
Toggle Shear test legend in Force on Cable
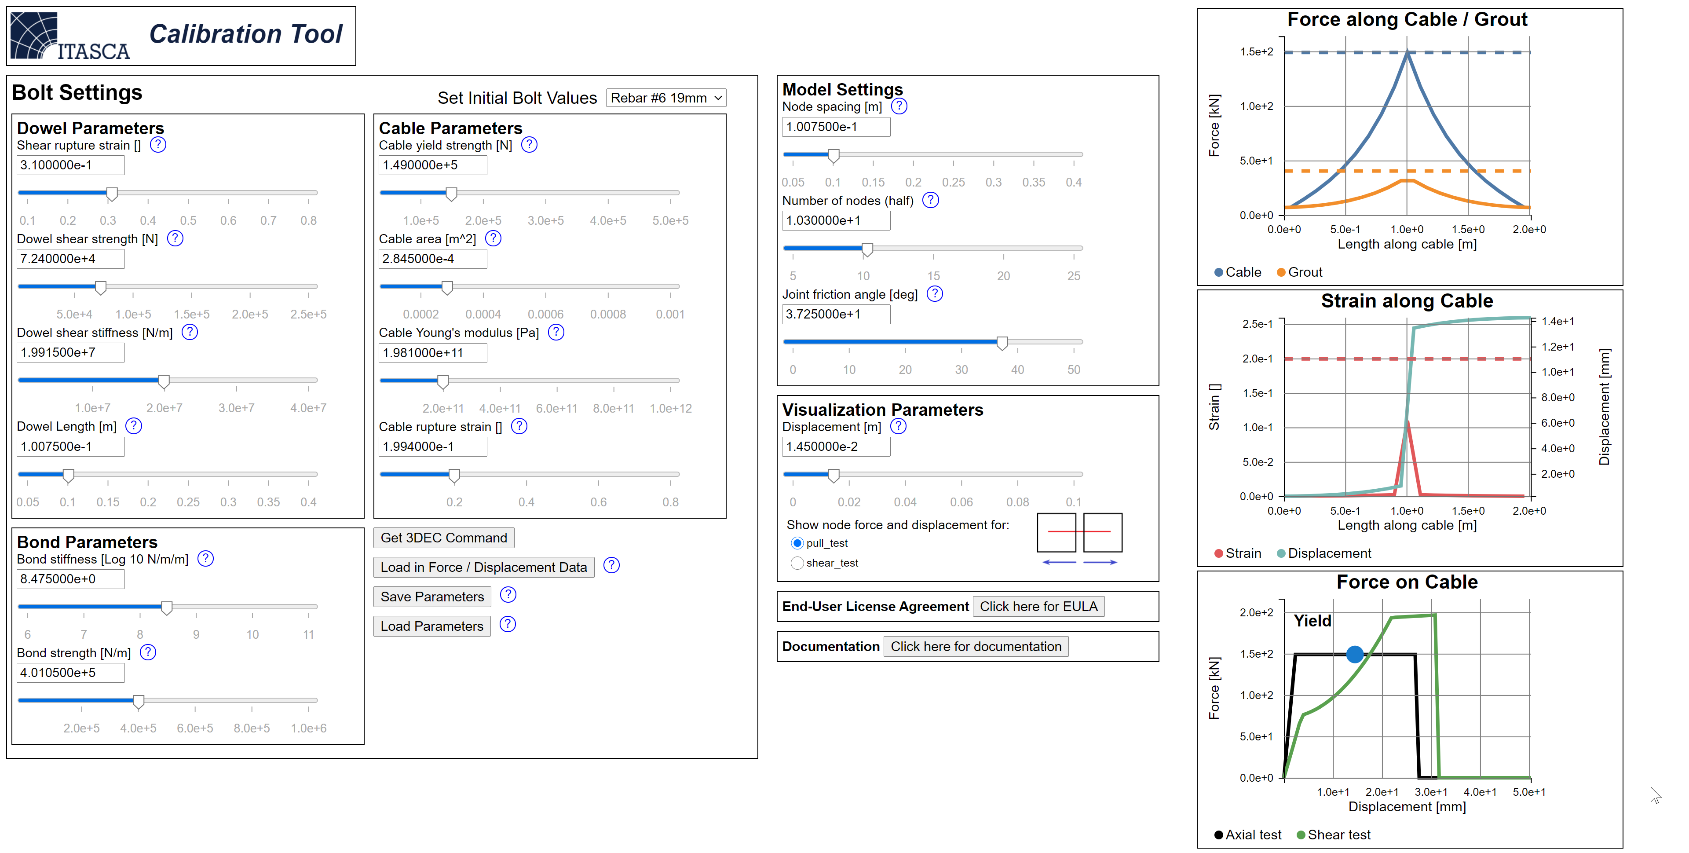1333,835
